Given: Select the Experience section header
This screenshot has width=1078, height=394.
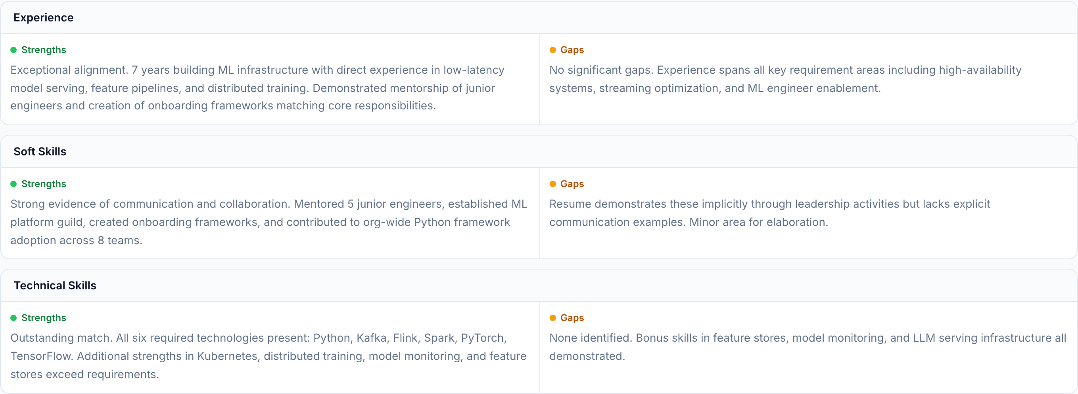Looking at the screenshot, I should click(44, 17).
